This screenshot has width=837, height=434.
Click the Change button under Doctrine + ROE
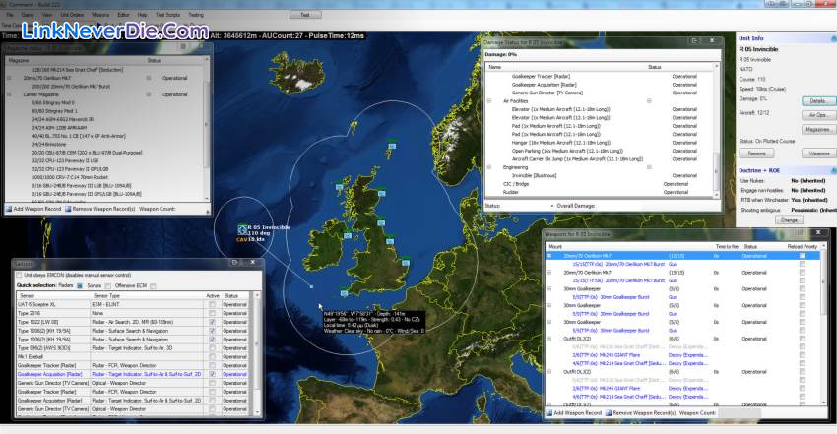click(x=789, y=220)
